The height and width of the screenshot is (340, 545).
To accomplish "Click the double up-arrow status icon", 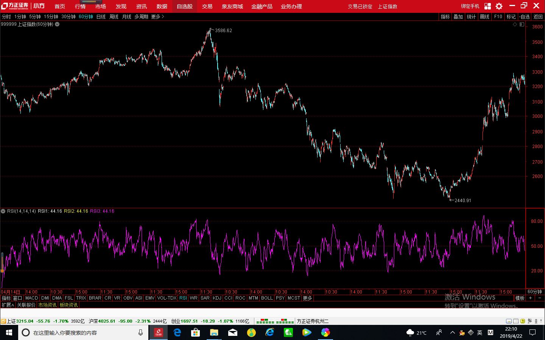I will [x=536, y=321].
